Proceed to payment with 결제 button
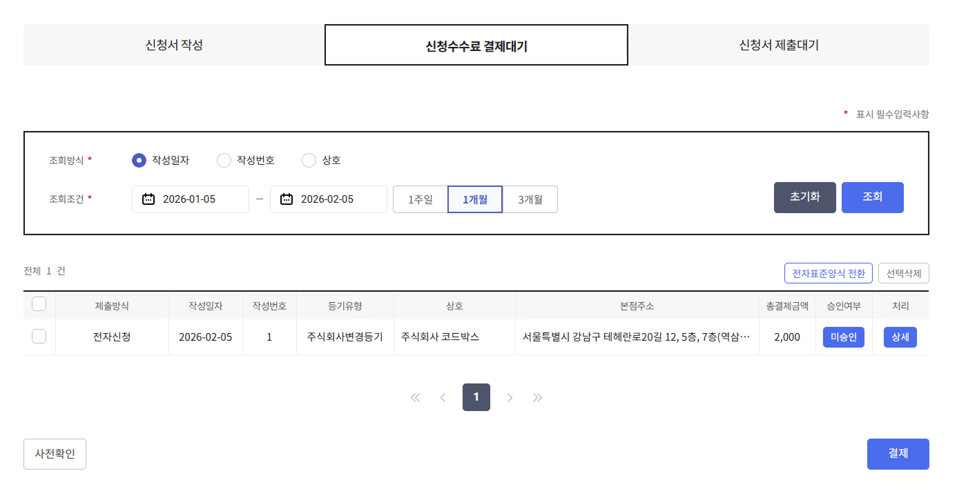The width and height of the screenshot is (957, 500). pos(898,454)
